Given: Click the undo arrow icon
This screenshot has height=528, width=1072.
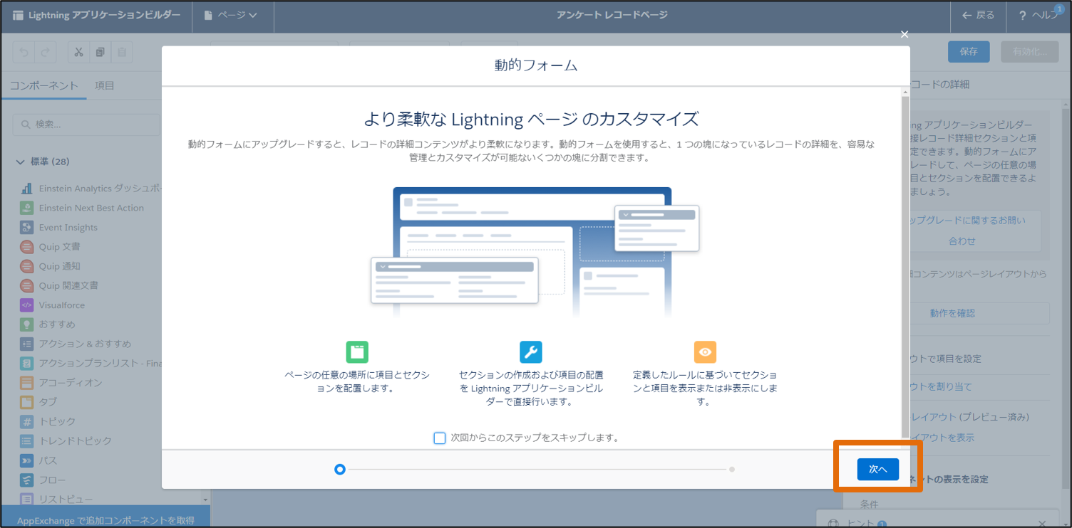Looking at the screenshot, I should point(24,53).
